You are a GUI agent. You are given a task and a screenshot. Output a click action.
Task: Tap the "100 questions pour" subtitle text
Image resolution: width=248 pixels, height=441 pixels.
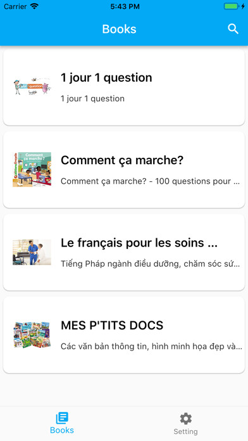pos(193,181)
